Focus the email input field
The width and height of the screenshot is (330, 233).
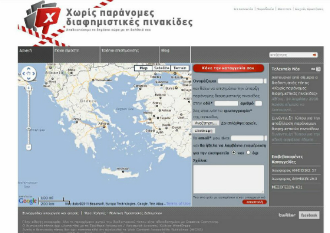(248, 138)
